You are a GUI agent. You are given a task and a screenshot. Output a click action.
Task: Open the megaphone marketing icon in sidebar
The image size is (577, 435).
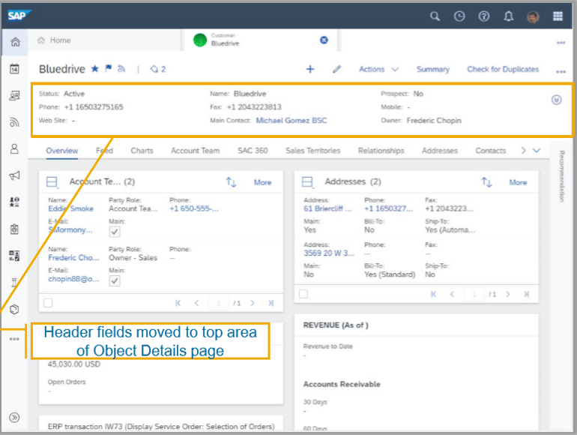point(14,175)
